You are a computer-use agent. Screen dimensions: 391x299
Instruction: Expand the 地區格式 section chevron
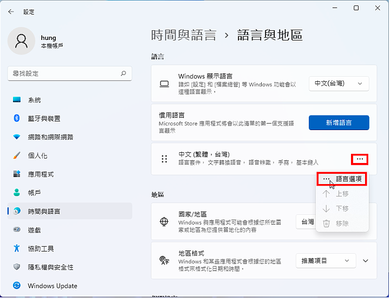point(366,261)
